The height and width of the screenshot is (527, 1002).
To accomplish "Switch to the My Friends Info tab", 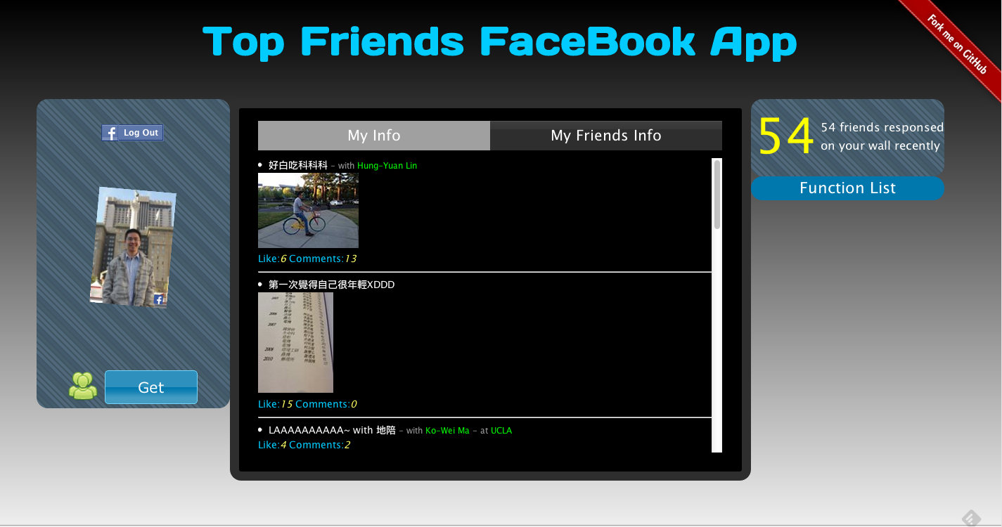I will point(606,136).
